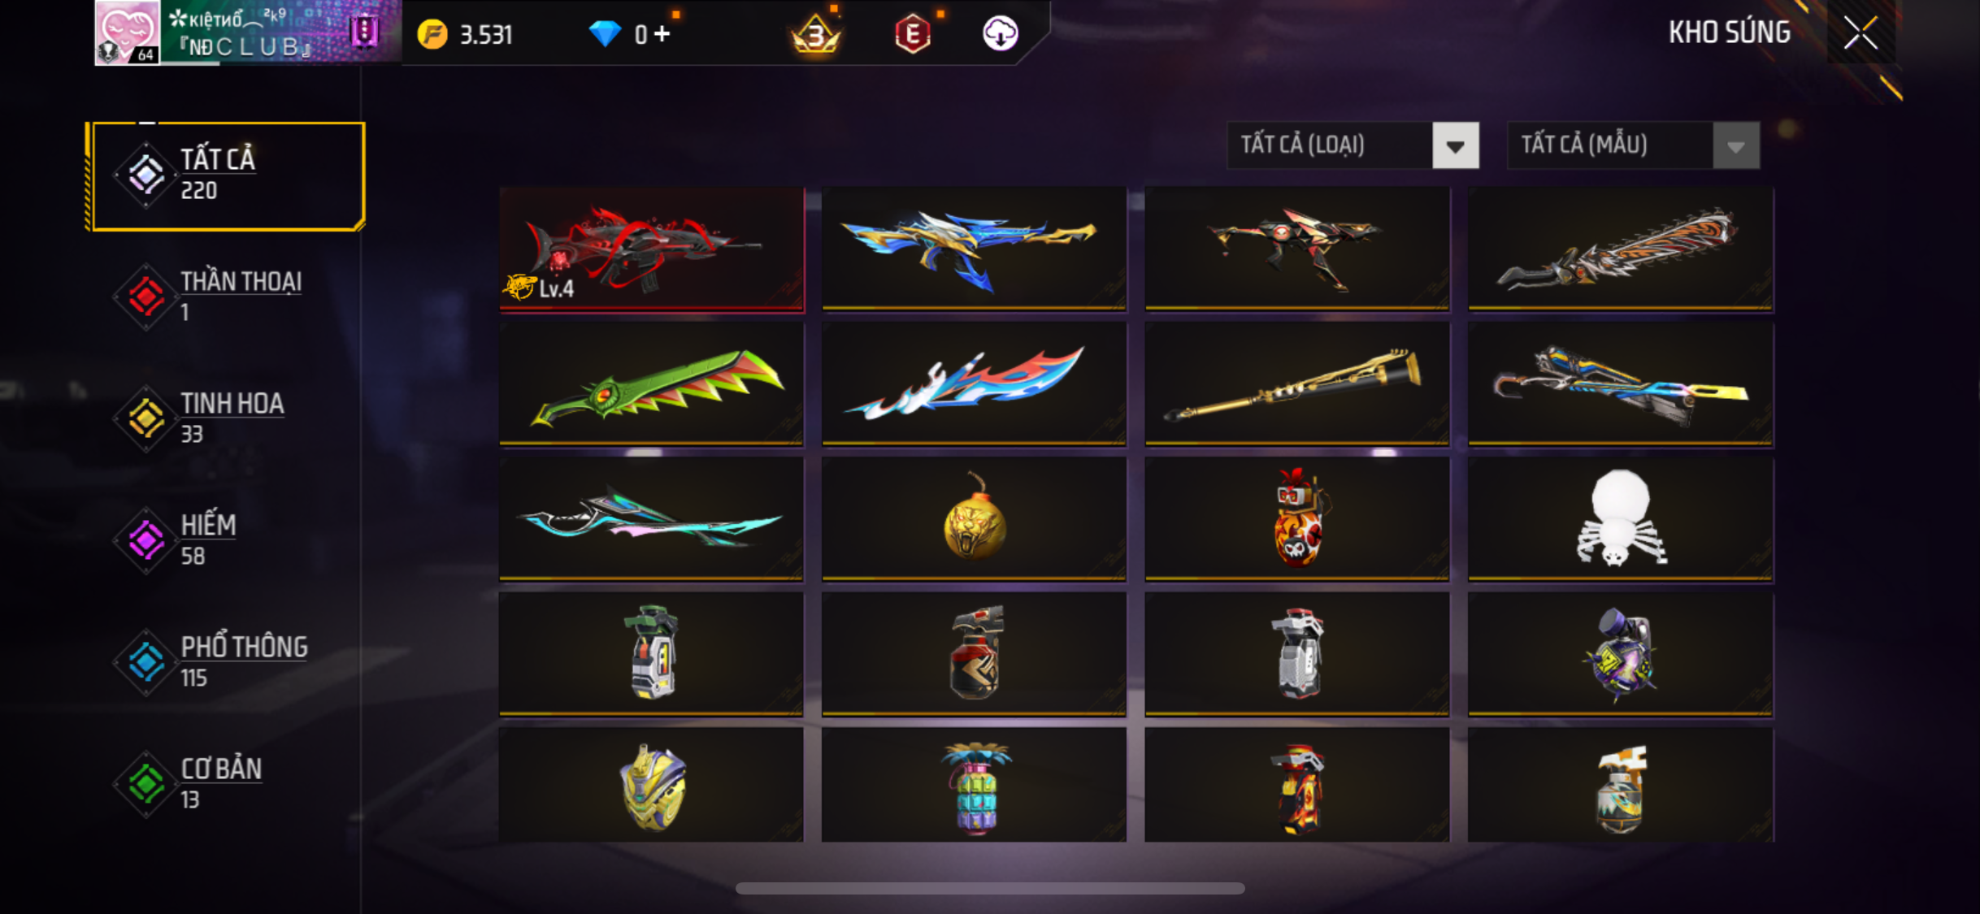Tap the cloud download icon

pos(1001,34)
